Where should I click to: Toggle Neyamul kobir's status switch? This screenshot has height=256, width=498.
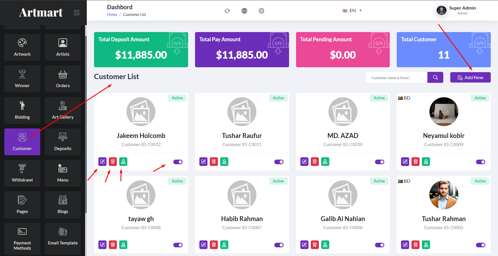481,162
